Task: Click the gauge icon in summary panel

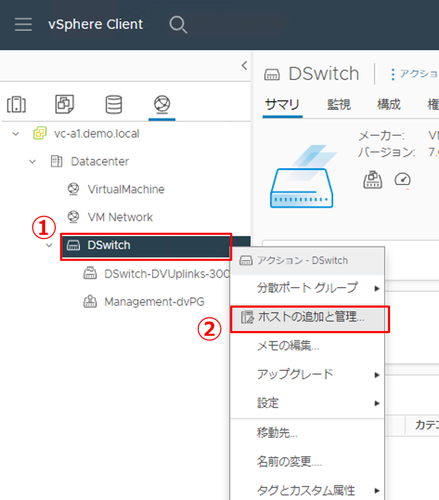Action: (402, 180)
